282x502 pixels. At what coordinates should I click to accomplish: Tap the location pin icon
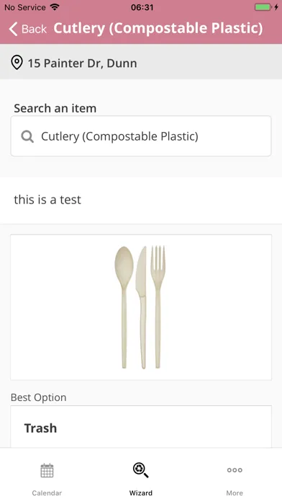17,63
